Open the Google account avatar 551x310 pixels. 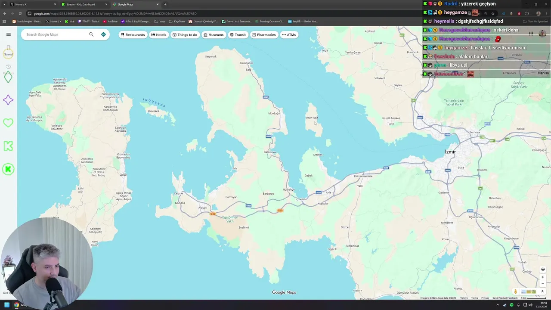[542, 34]
